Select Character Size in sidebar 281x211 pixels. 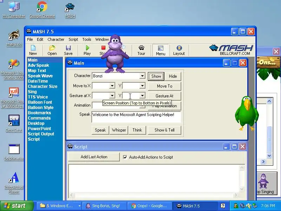(43, 86)
